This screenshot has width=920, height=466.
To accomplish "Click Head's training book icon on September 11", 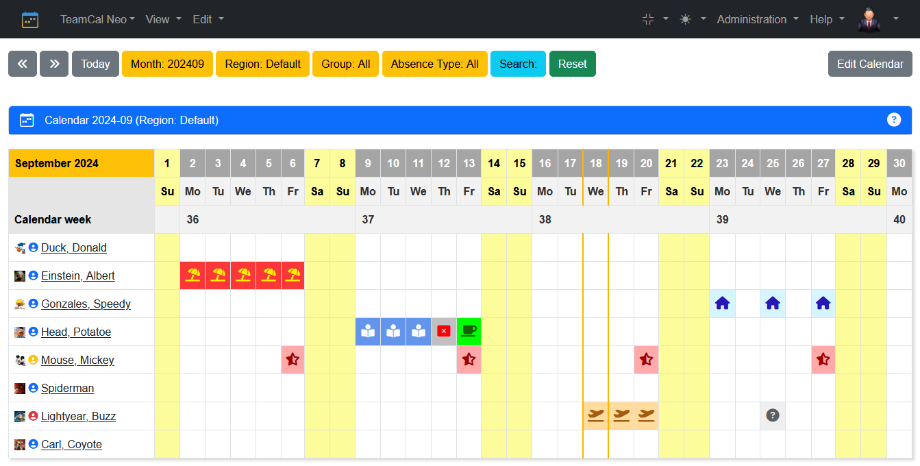I will (x=419, y=332).
